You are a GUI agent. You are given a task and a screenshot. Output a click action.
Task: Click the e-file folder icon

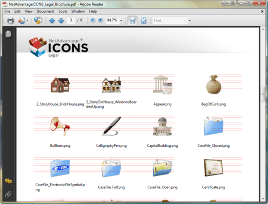60,168
